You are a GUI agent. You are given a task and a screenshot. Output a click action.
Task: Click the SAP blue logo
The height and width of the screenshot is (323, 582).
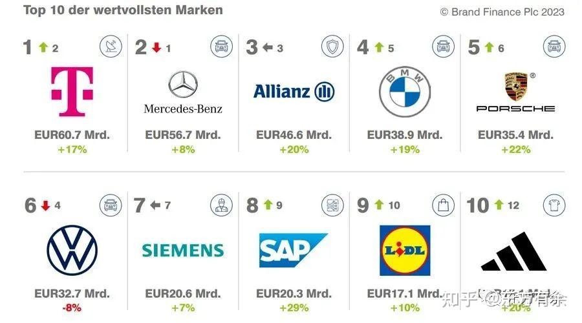(x=293, y=251)
